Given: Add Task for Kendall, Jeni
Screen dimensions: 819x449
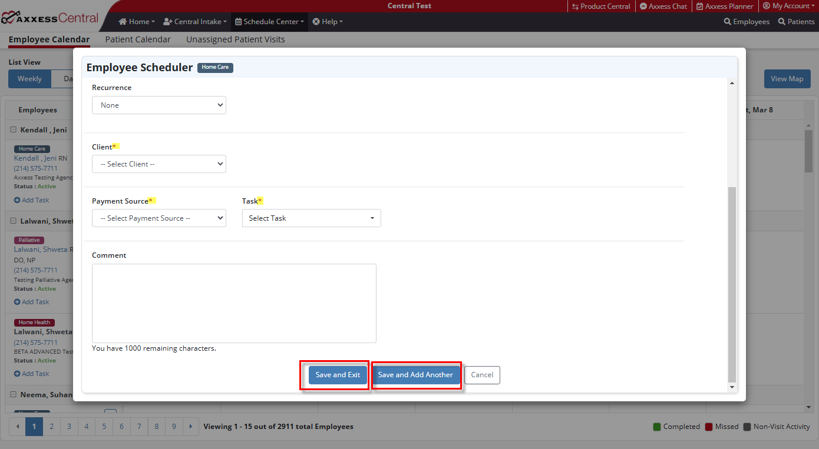Looking at the screenshot, I should click(32, 200).
